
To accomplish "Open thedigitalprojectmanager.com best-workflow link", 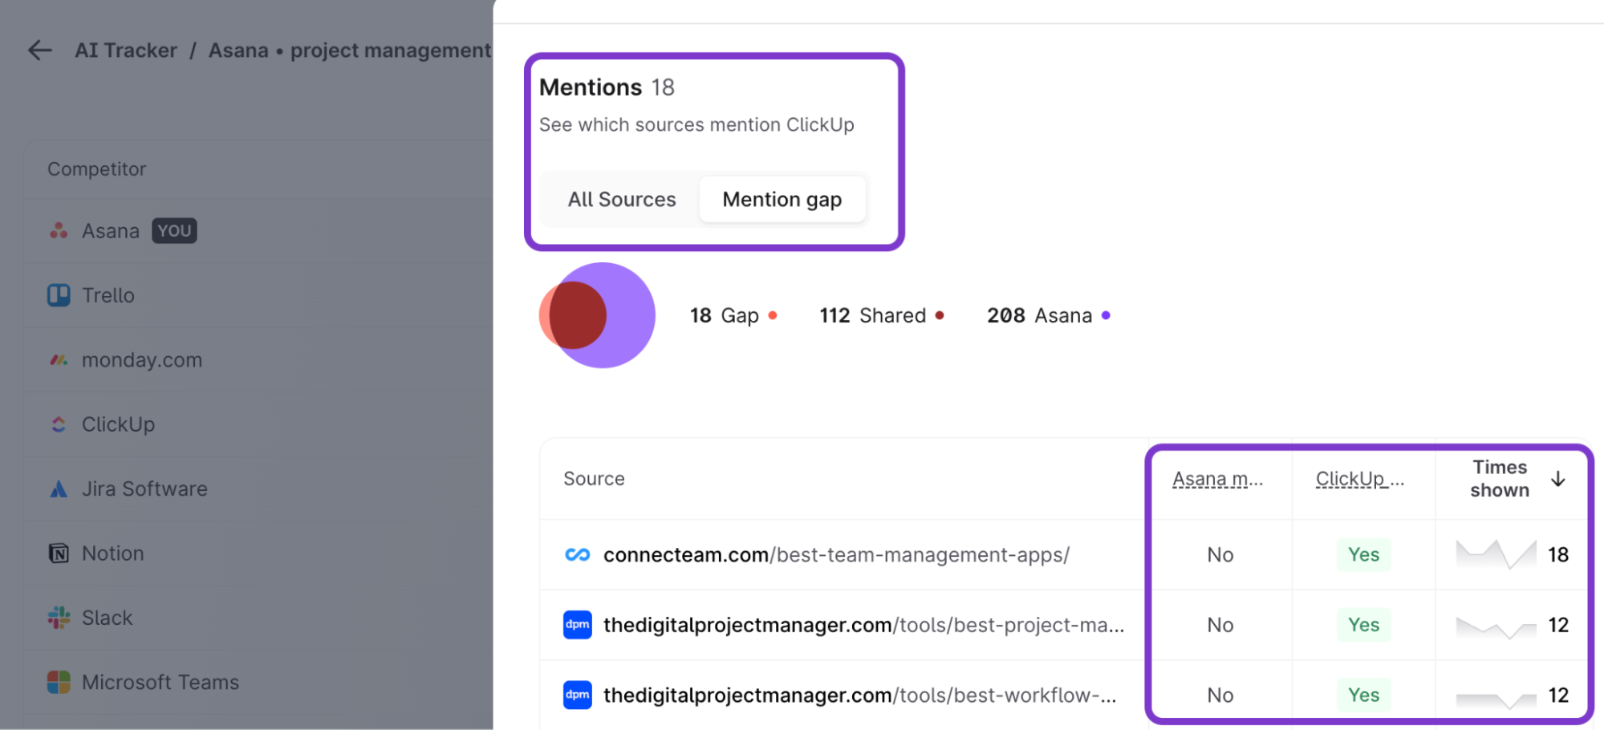I will (859, 695).
